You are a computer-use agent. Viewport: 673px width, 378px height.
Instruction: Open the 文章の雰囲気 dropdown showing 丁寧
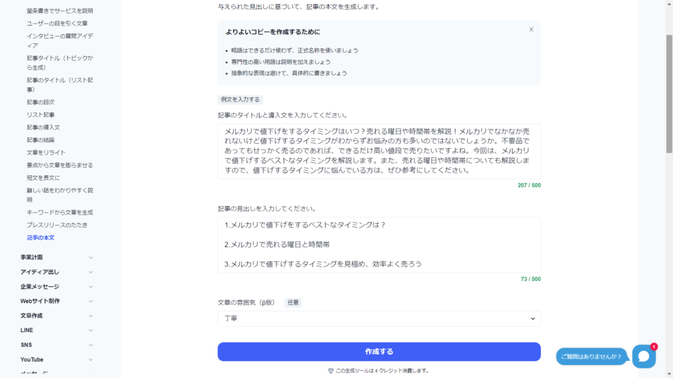(379, 318)
